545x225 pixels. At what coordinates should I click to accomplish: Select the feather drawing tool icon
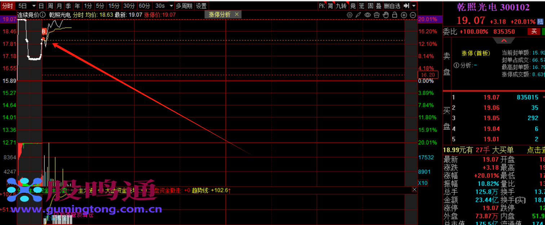click(x=358, y=15)
